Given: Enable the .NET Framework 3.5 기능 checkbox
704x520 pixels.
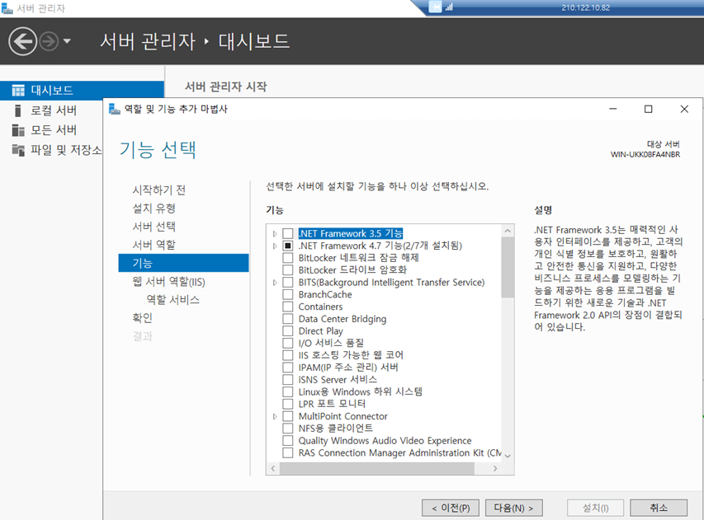Looking at the screenshot, I should (288, 234).
